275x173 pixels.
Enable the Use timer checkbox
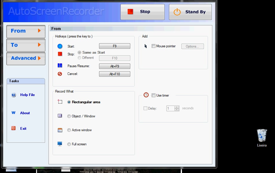tap(153, 95)
